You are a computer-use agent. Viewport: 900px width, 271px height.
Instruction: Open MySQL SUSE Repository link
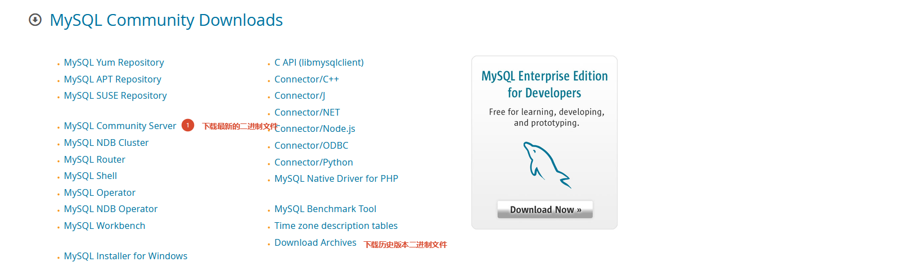(115, 95)
